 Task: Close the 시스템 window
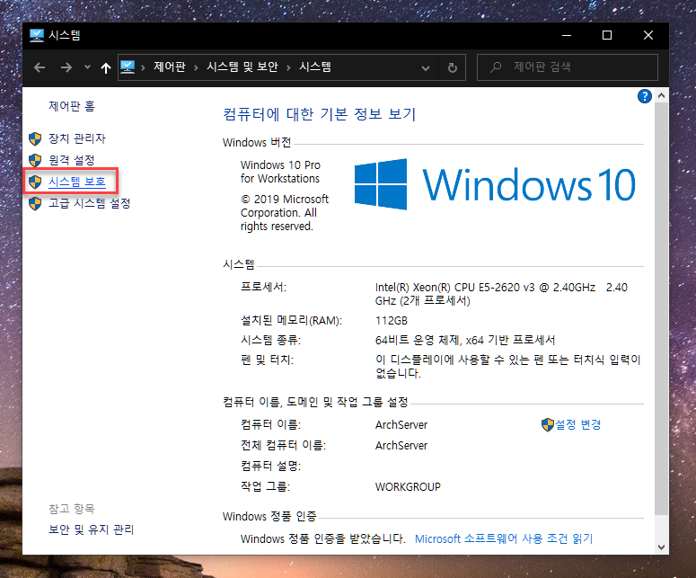648,35
